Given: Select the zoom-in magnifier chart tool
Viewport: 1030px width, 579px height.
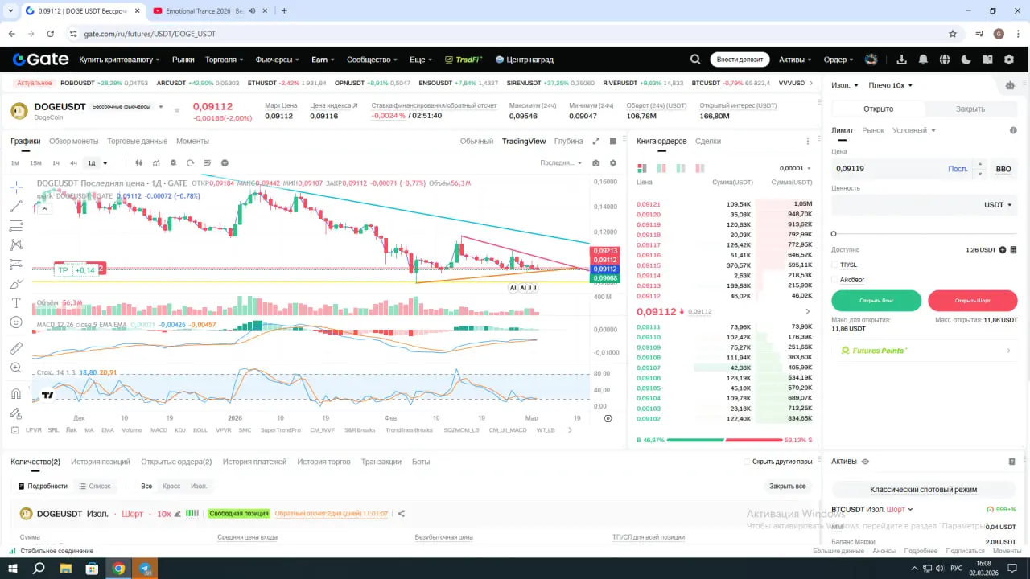Looking at the screenshot, I should click(16, 368).
